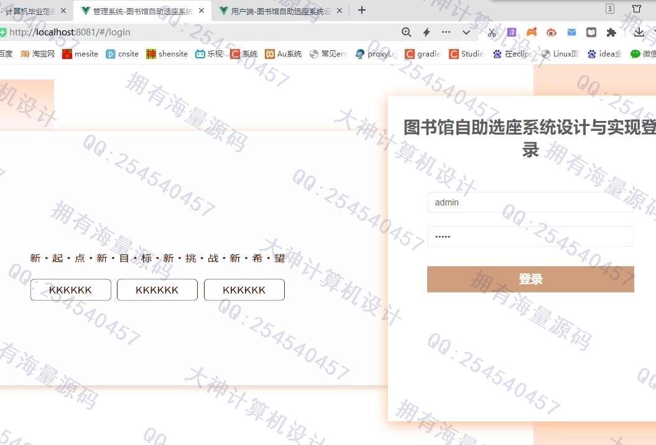The width and height of the screenshot is (656, 445).
Task: Click the 登录 login button
Action: [530, 279]
